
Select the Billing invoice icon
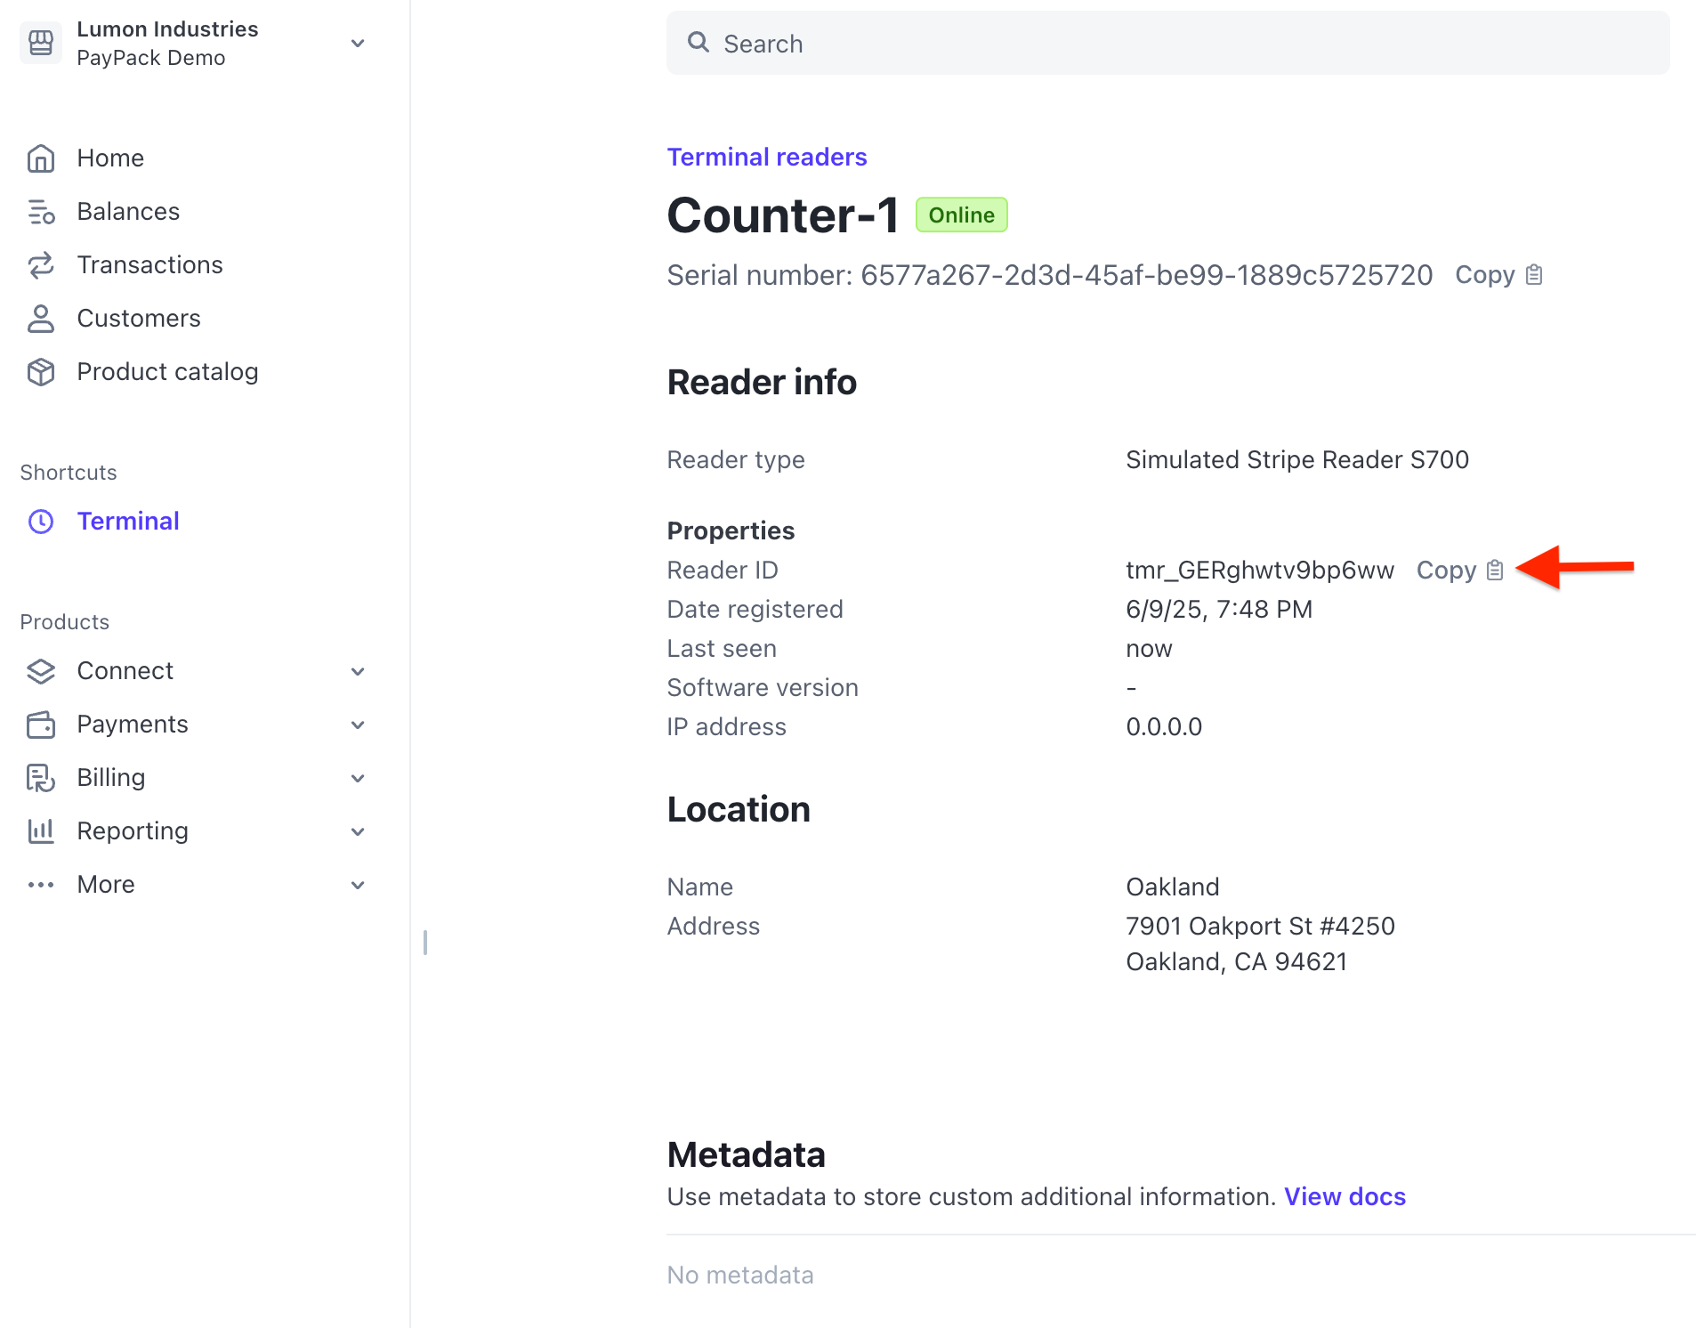click(41, 778)
